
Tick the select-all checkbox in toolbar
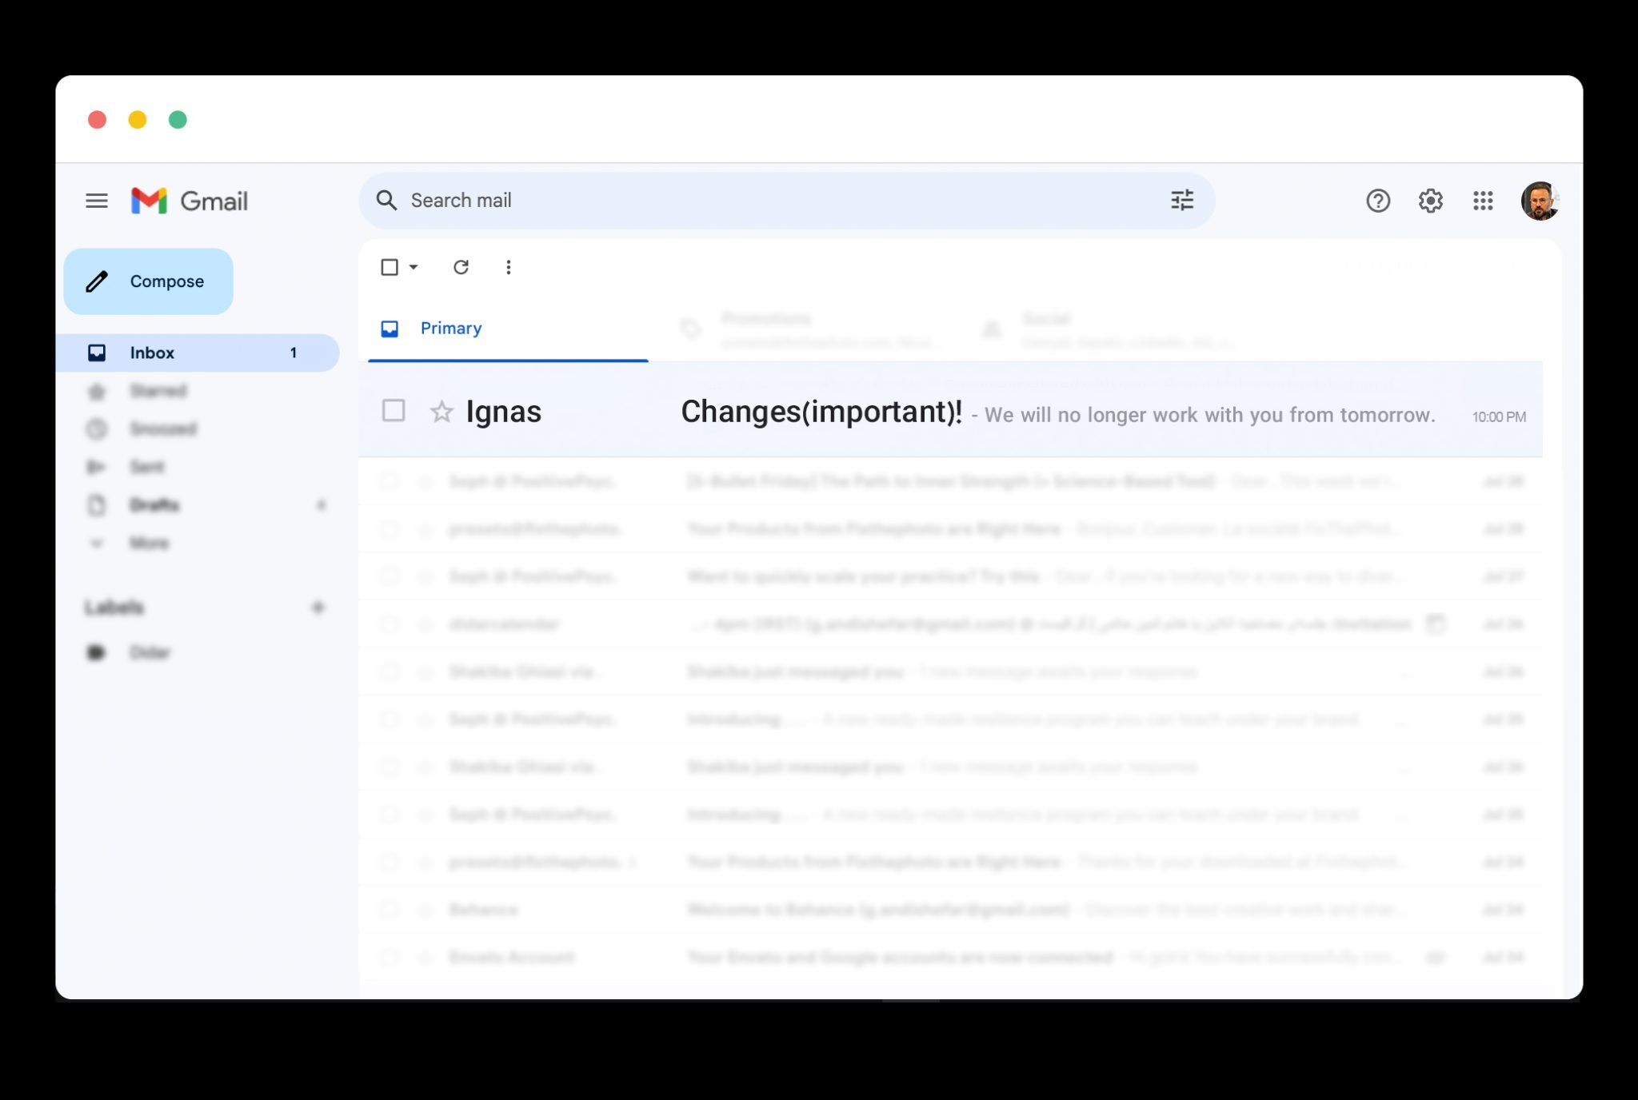(x=390, y=267)
